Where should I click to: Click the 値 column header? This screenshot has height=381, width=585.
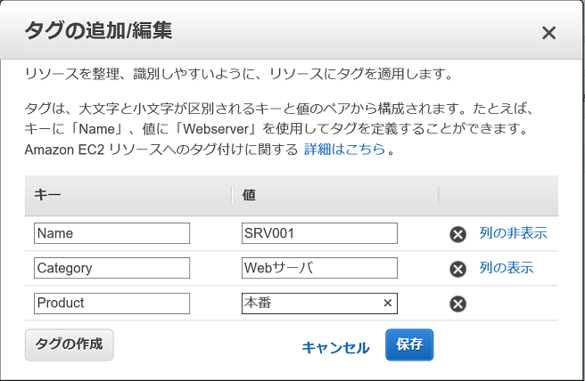pos(335,195)
